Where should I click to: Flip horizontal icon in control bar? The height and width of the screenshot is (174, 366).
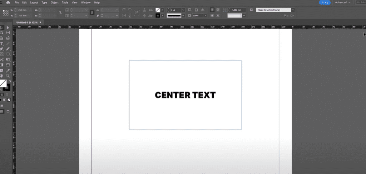click(124, 15)
